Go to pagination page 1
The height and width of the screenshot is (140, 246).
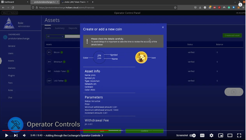click(234, 92)
